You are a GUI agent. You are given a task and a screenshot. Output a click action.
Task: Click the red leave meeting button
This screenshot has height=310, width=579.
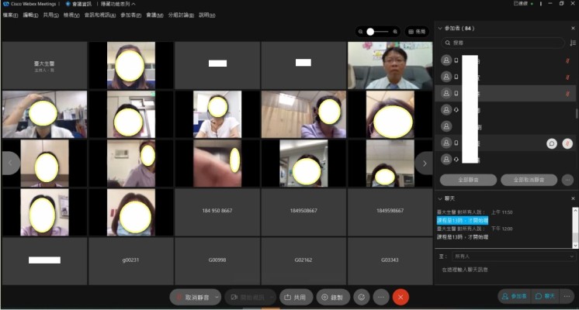[401, 297]
